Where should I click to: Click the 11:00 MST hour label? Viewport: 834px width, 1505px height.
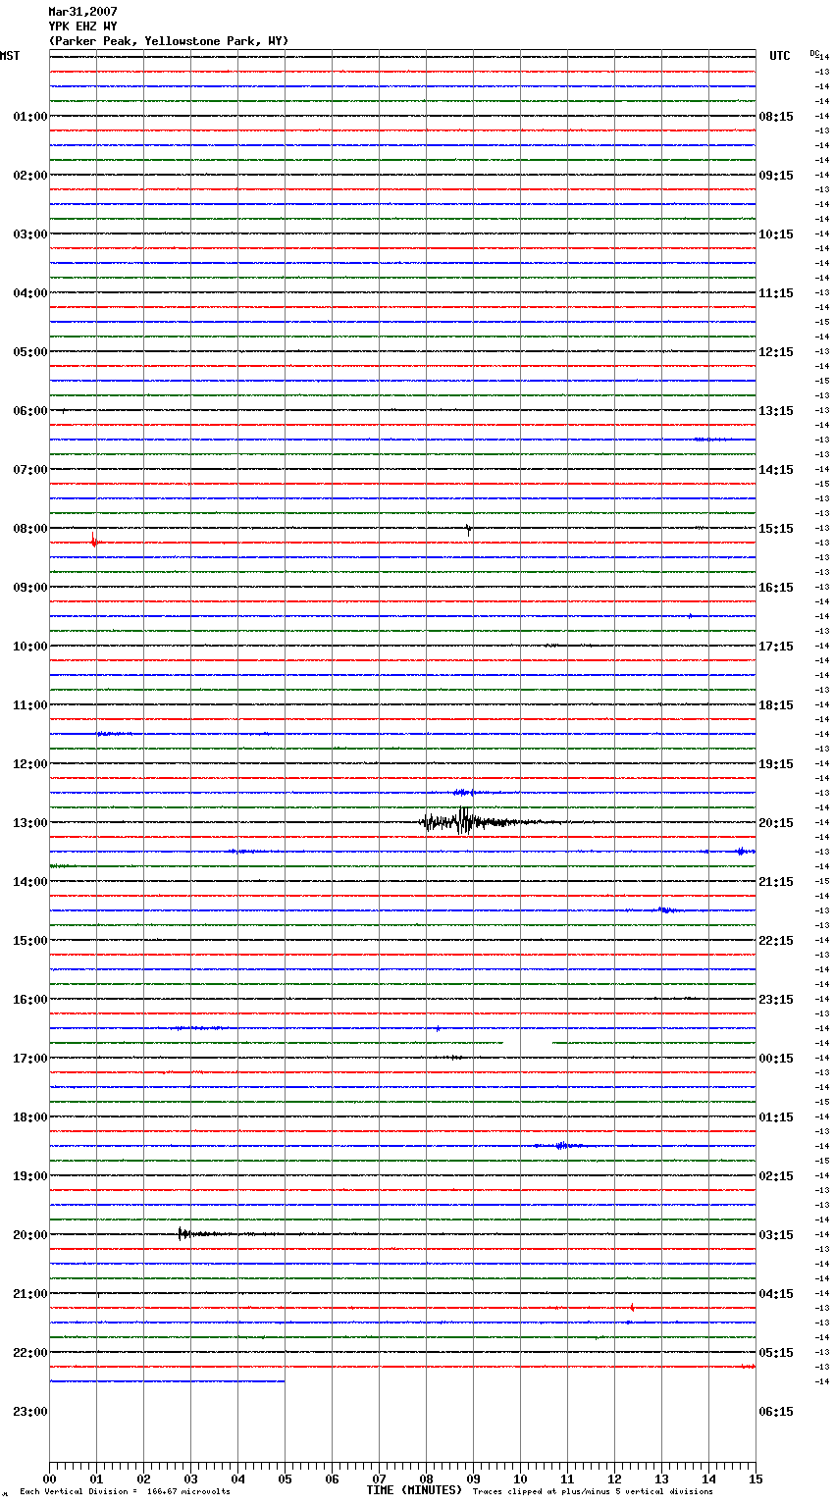(x=29, y=705)
